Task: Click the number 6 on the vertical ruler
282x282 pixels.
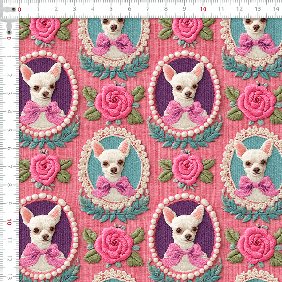Action: tap(9, 149)
